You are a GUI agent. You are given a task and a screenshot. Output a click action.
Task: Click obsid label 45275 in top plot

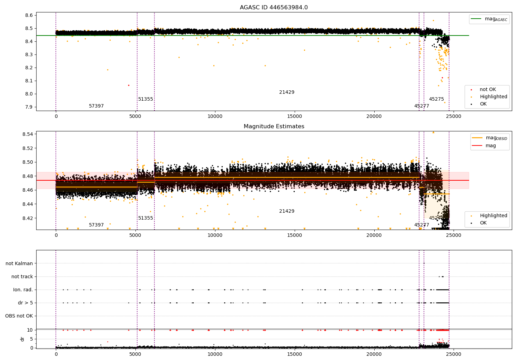436,99
